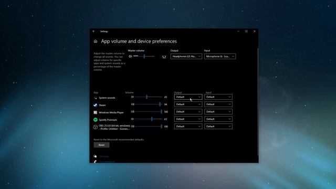Screen dimensions: 336x189
Task: Click the Windows Media Player app icon
Action: [x=96, y=112]
